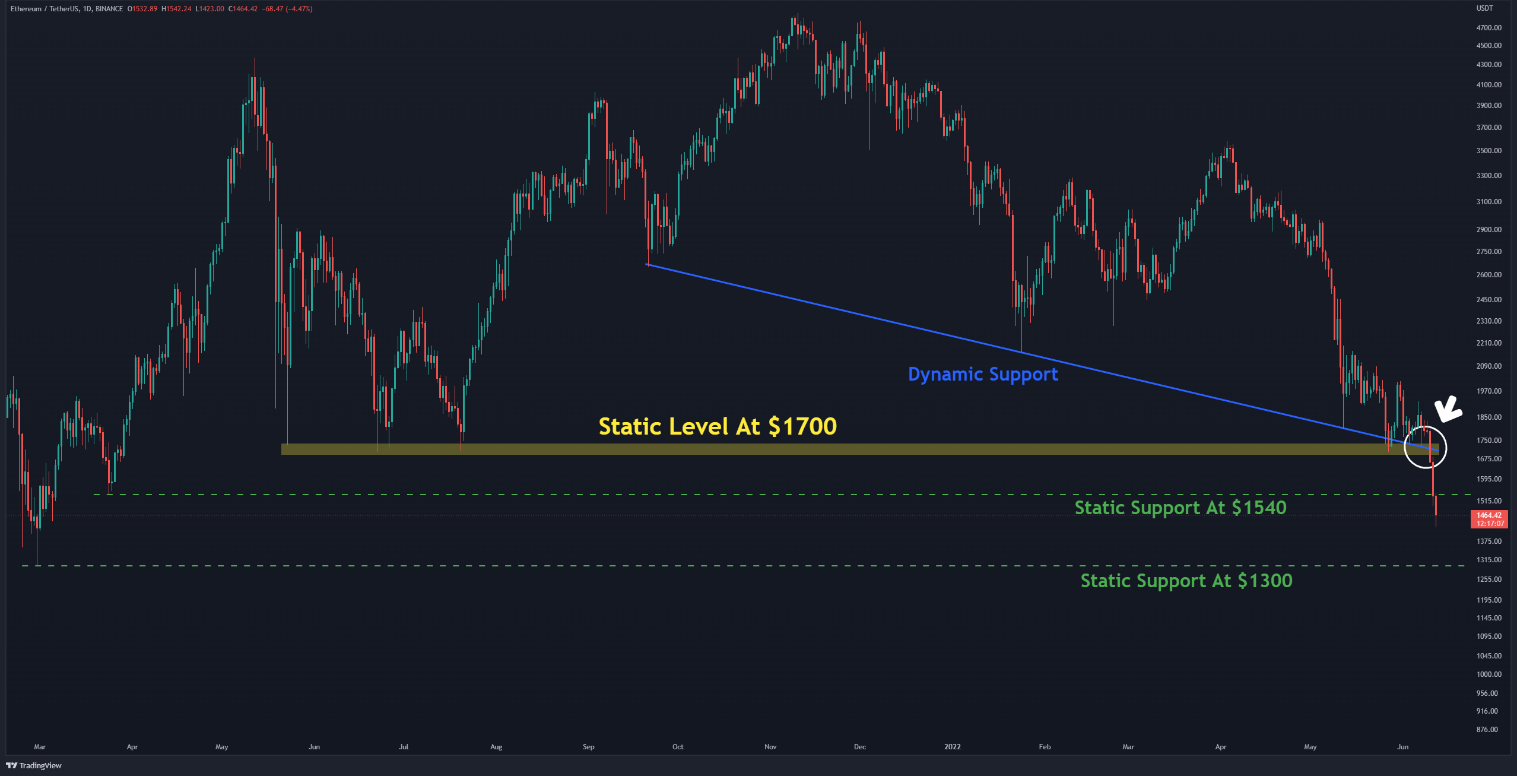Viewport: 1517px width, 776px height.
Task: Click the 'Static Support At $1300' label
Action: tap(1186, 581)
